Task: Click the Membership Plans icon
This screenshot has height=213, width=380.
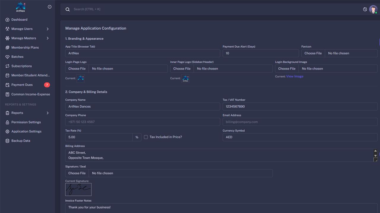Action: tap(7, 48)
